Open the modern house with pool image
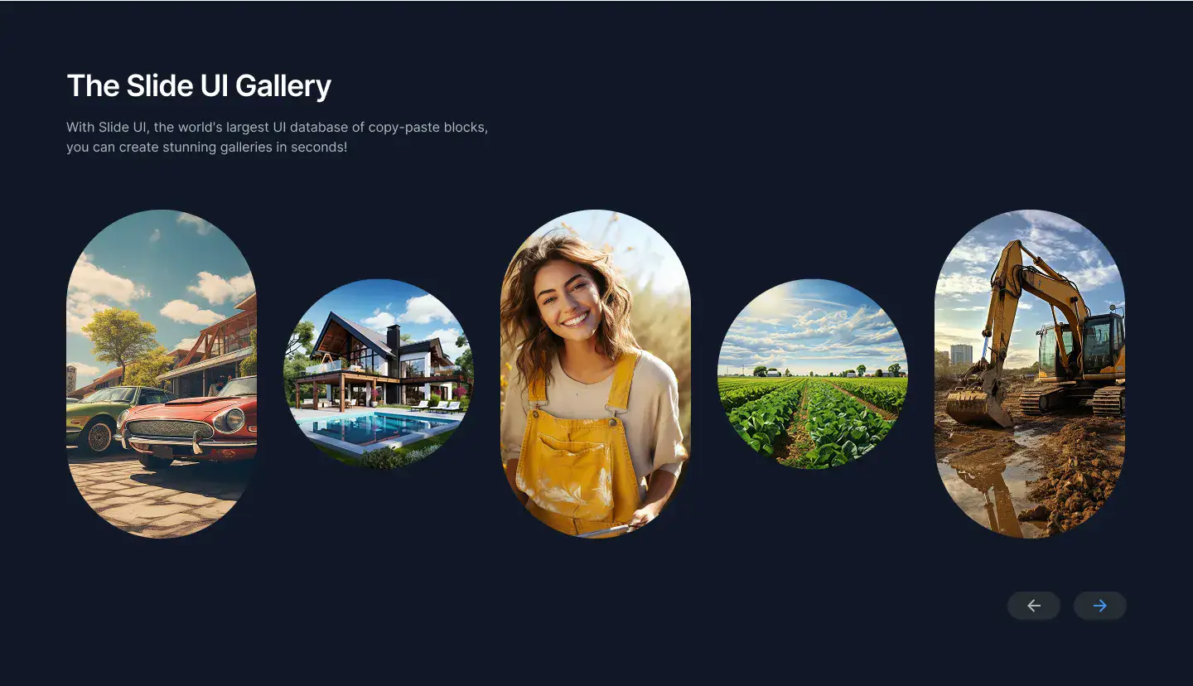 [x=379, y=374]
